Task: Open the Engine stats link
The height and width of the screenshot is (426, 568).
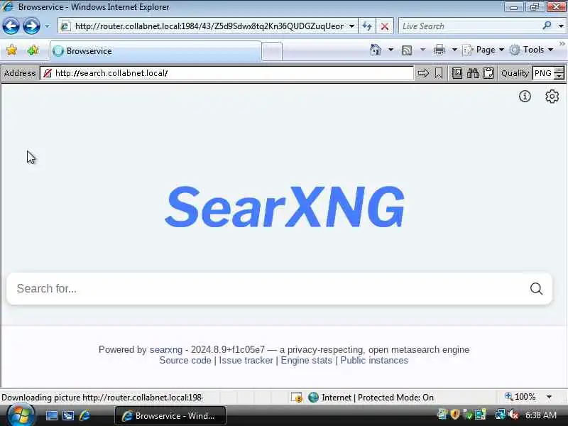Action: tap(307, 361)
